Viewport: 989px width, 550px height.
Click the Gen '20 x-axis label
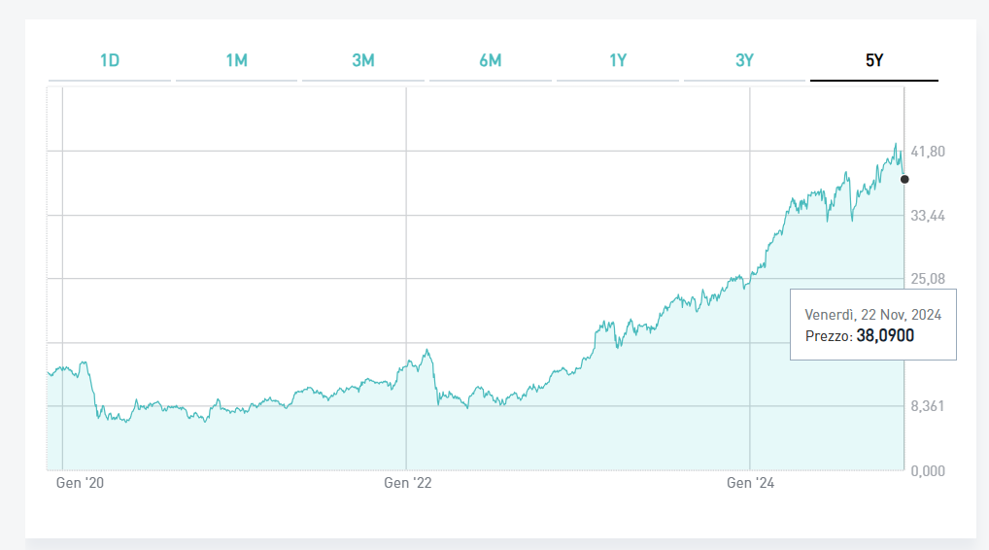pyautogui.click(x=79, y=482)
